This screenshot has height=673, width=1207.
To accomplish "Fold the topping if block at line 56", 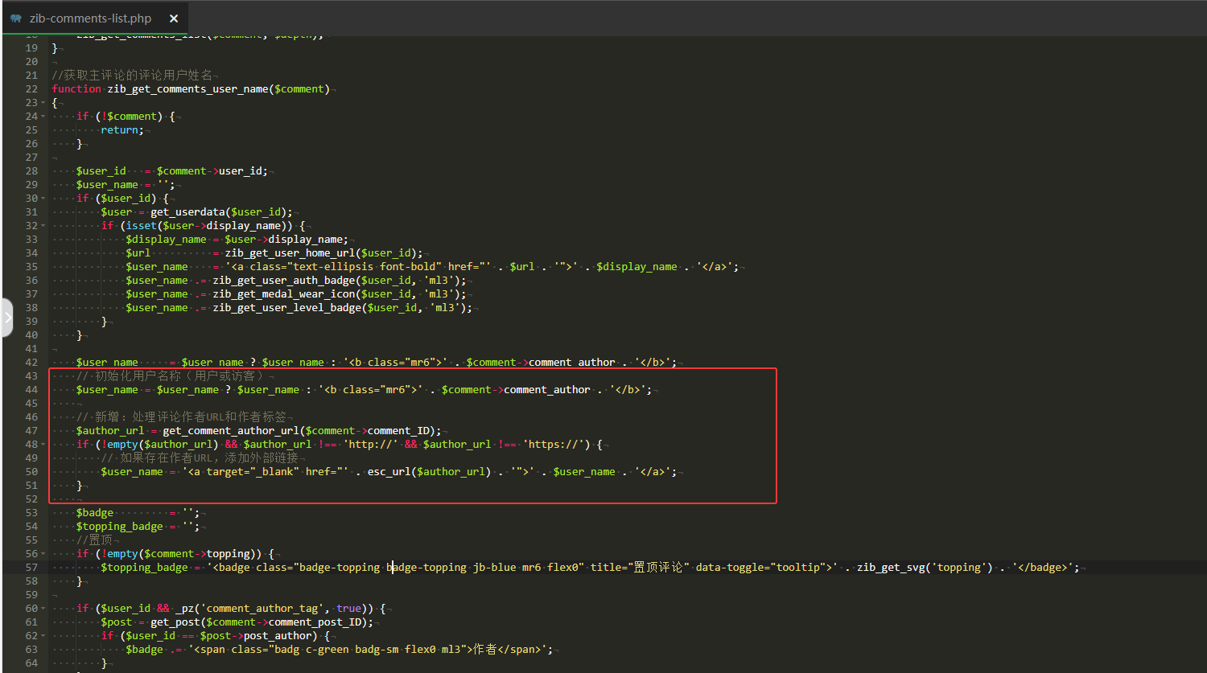I will click(43, 554).
